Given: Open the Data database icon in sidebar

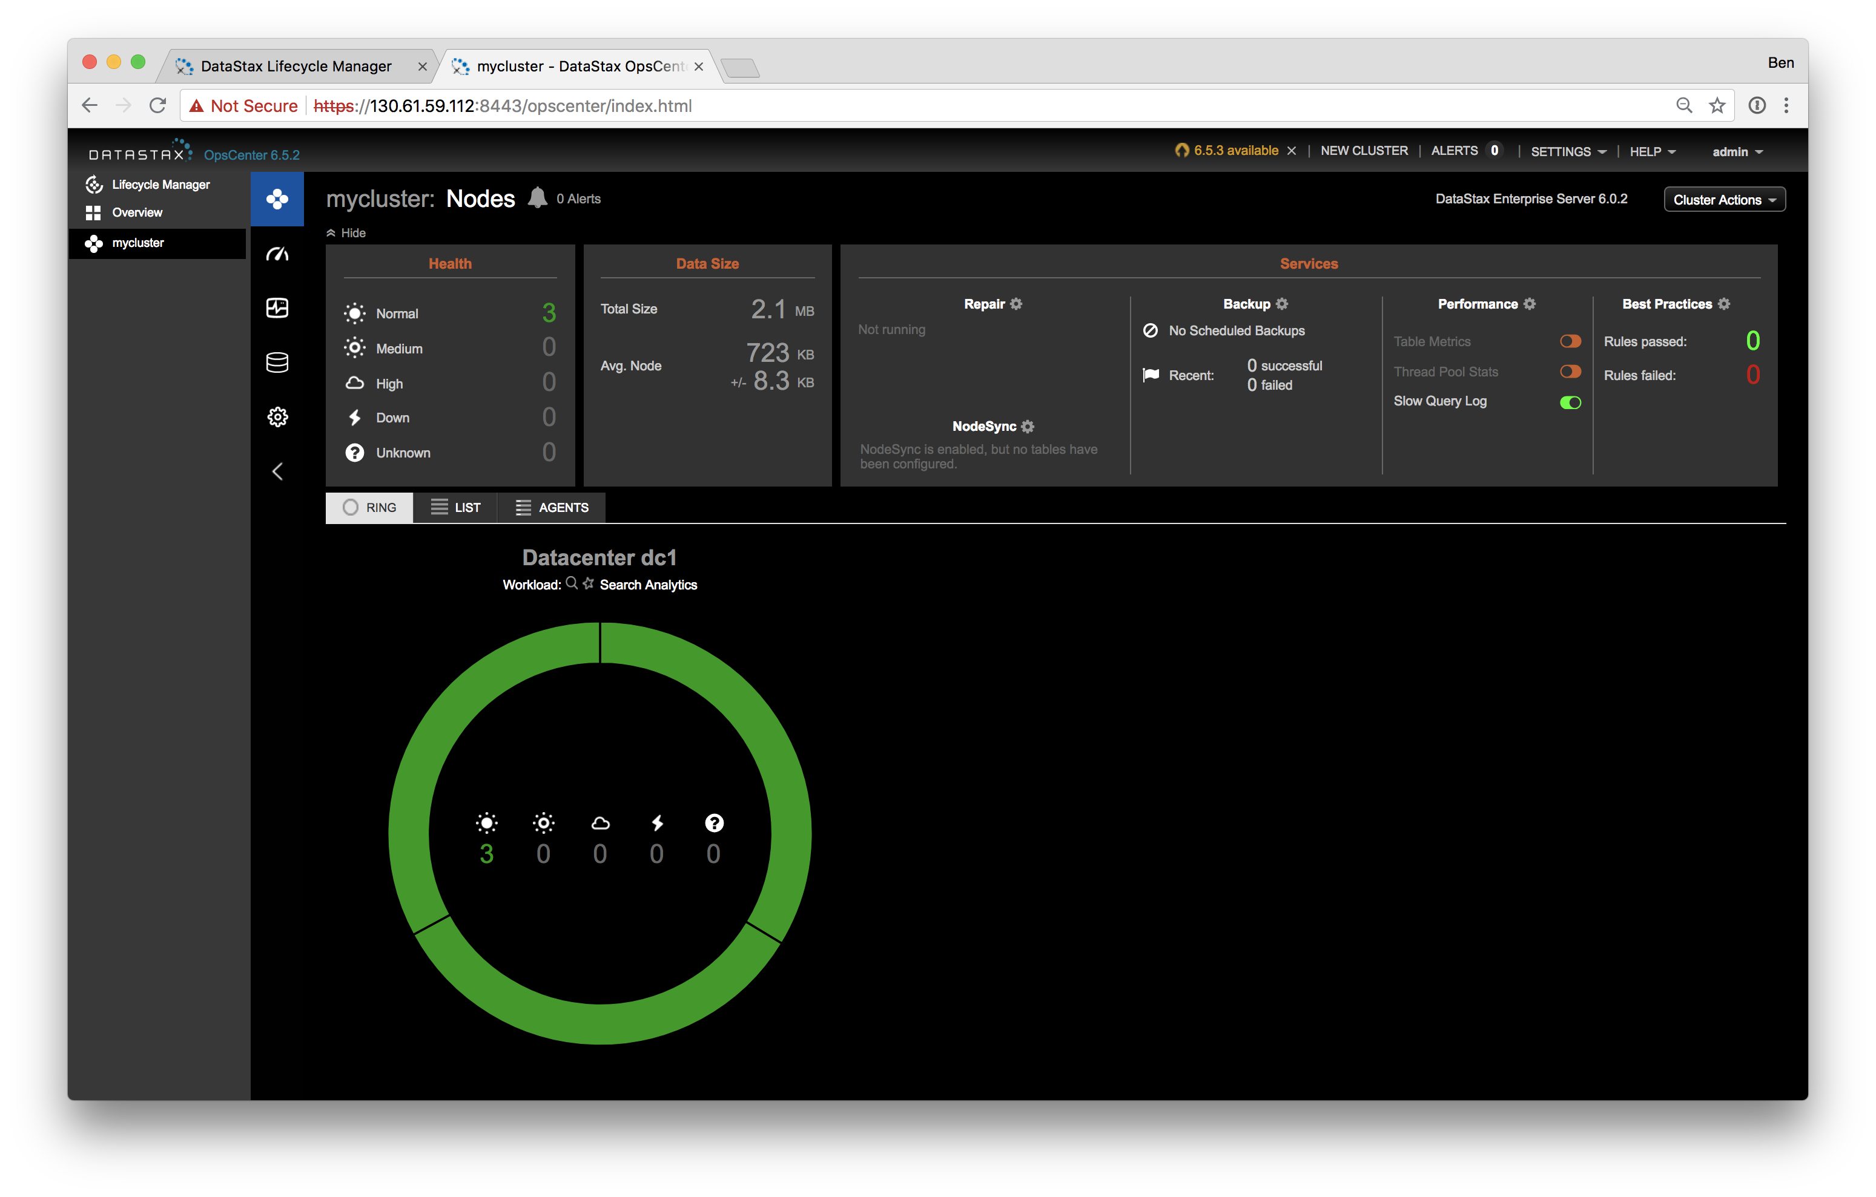Looking at the screenshot, I should click(277, 362).
